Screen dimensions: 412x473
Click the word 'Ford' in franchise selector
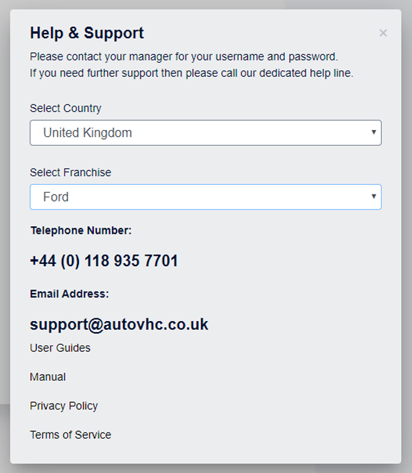[x=56, y=197]
